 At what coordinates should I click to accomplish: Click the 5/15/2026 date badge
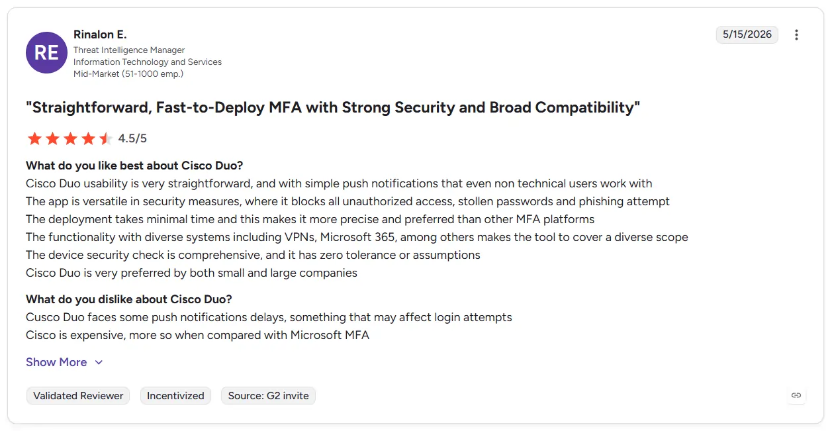point(747,34)
